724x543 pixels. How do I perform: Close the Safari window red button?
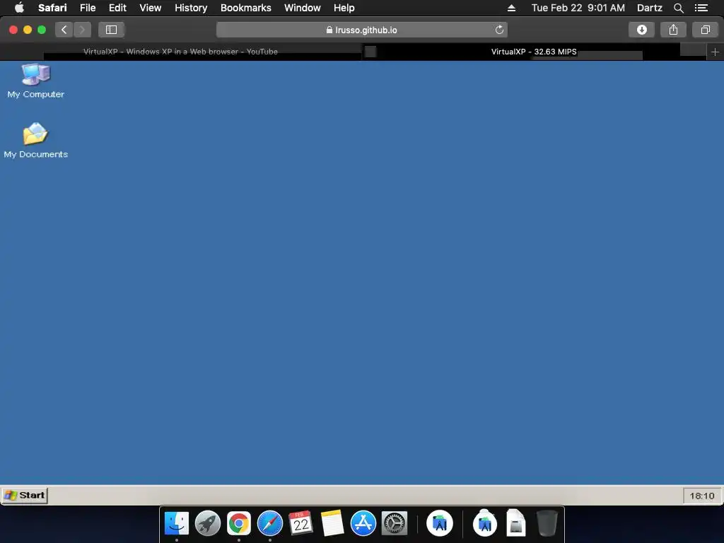(13, 30)
